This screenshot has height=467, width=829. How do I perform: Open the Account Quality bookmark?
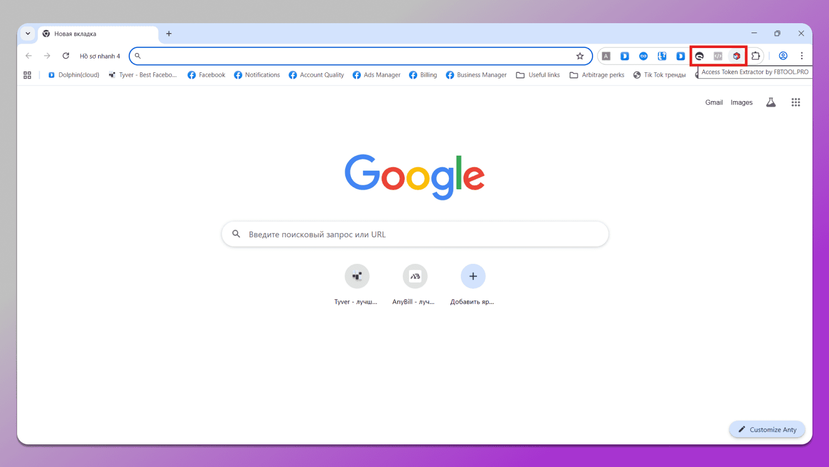point(316,75)
